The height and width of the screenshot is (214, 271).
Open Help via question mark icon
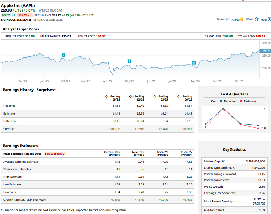[269, 19]
